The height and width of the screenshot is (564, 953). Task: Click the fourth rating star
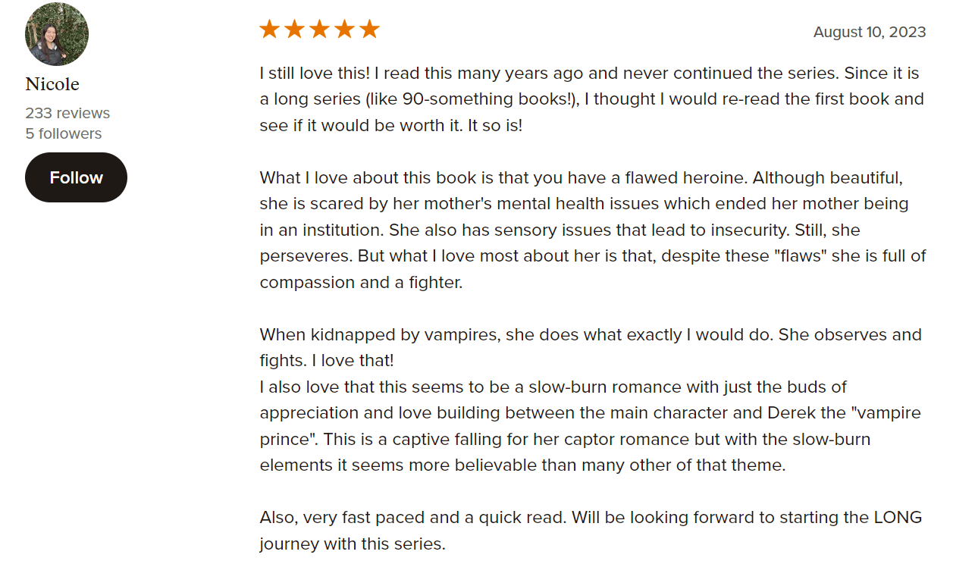pos(344,30)
